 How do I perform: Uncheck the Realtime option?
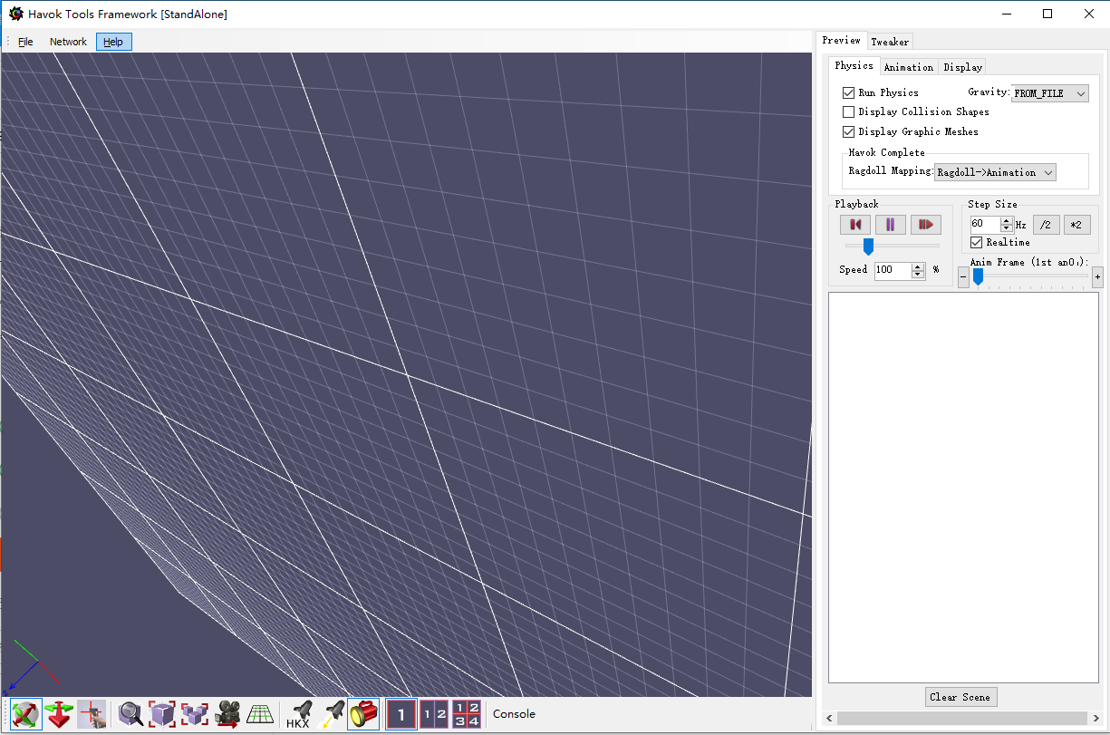tap(977, 243)
